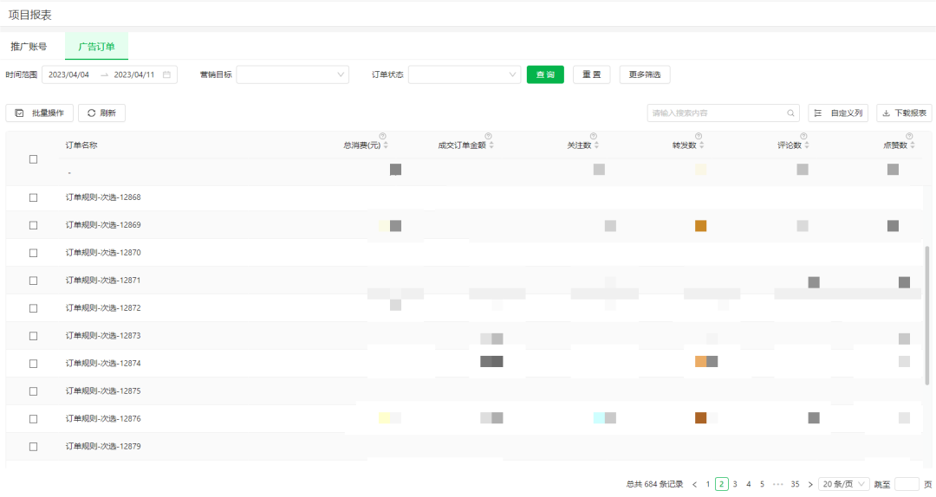This screenshot has width=936, height=497.
Task: Sort by 总消费(元) column arrows
Action: coord(386,145)
